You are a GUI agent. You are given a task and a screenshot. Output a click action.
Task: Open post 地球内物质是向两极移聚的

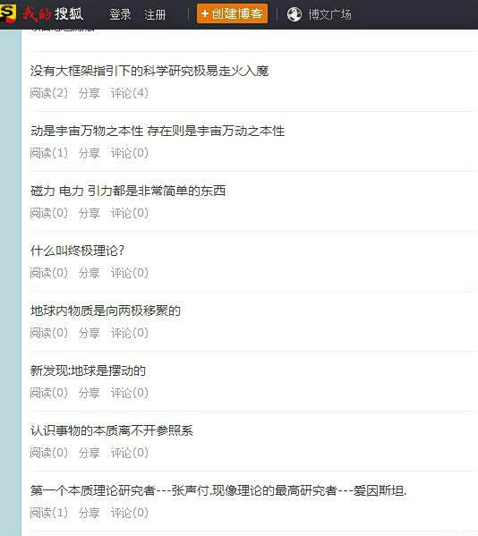pos(106,311)
